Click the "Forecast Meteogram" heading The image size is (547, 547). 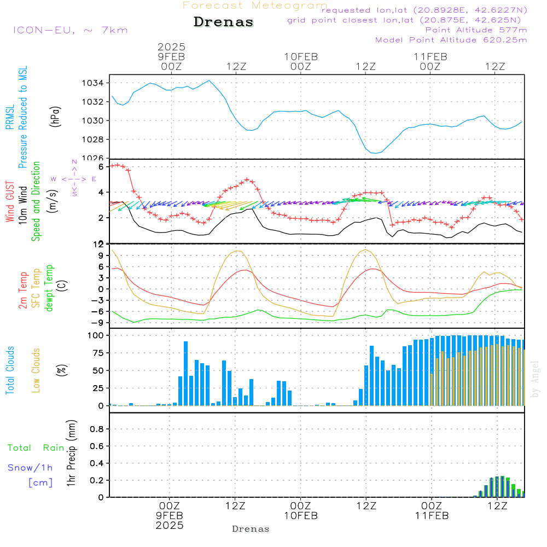[255, 5]
